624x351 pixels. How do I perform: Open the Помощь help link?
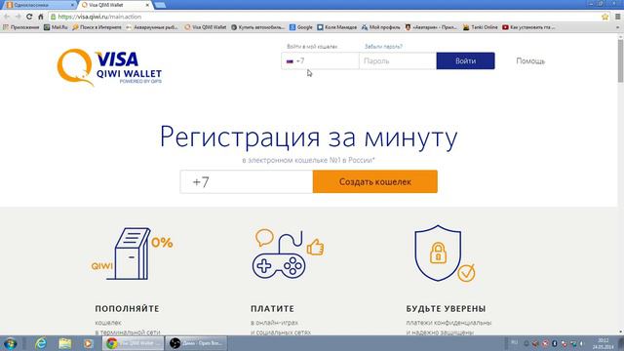(530, 60)
